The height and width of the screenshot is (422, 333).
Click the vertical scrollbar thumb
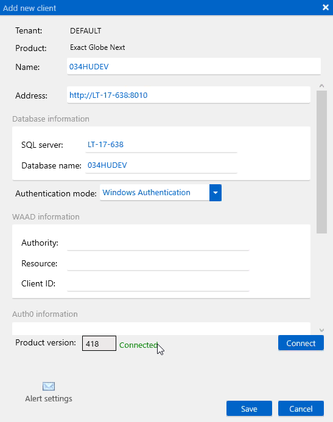coord(321,162)
